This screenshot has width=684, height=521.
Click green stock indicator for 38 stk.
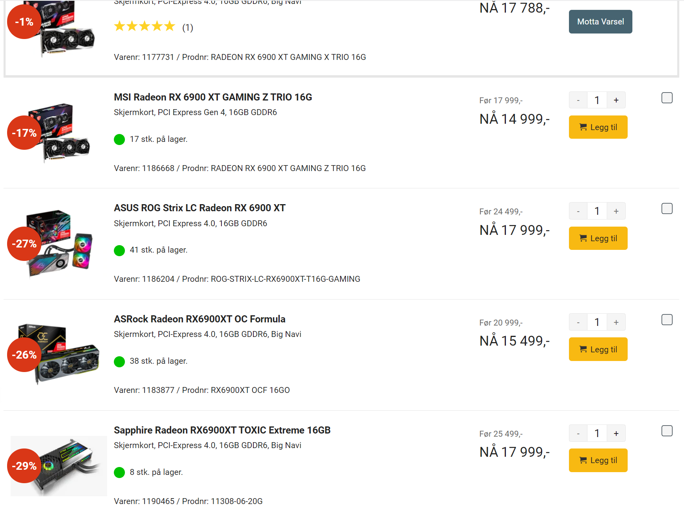(x=119, y=361)
